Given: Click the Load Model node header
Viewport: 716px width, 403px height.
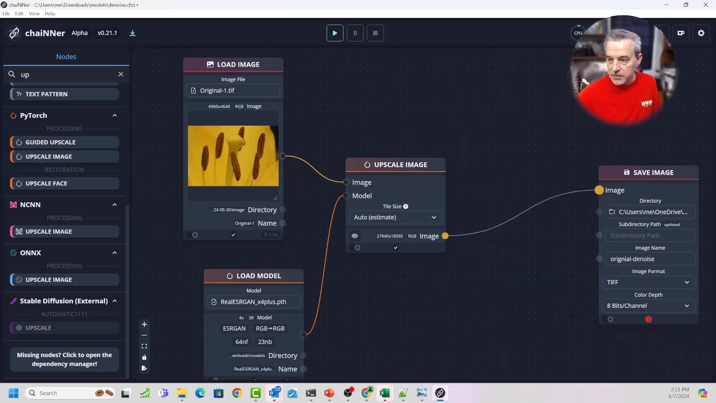Looking at the screenshot, I should click(x=254, y=276).
